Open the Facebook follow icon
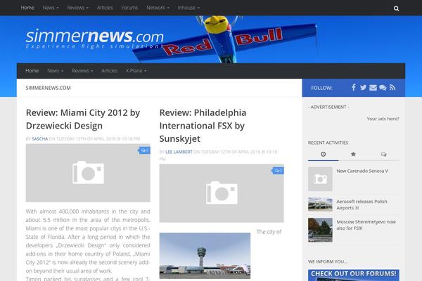Screen dimensions: 422x281 click(x=354, y=87)
